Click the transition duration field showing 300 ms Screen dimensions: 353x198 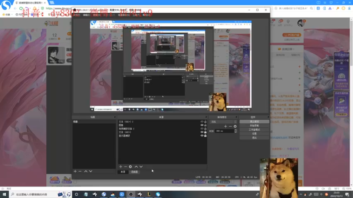click(224, 131)
